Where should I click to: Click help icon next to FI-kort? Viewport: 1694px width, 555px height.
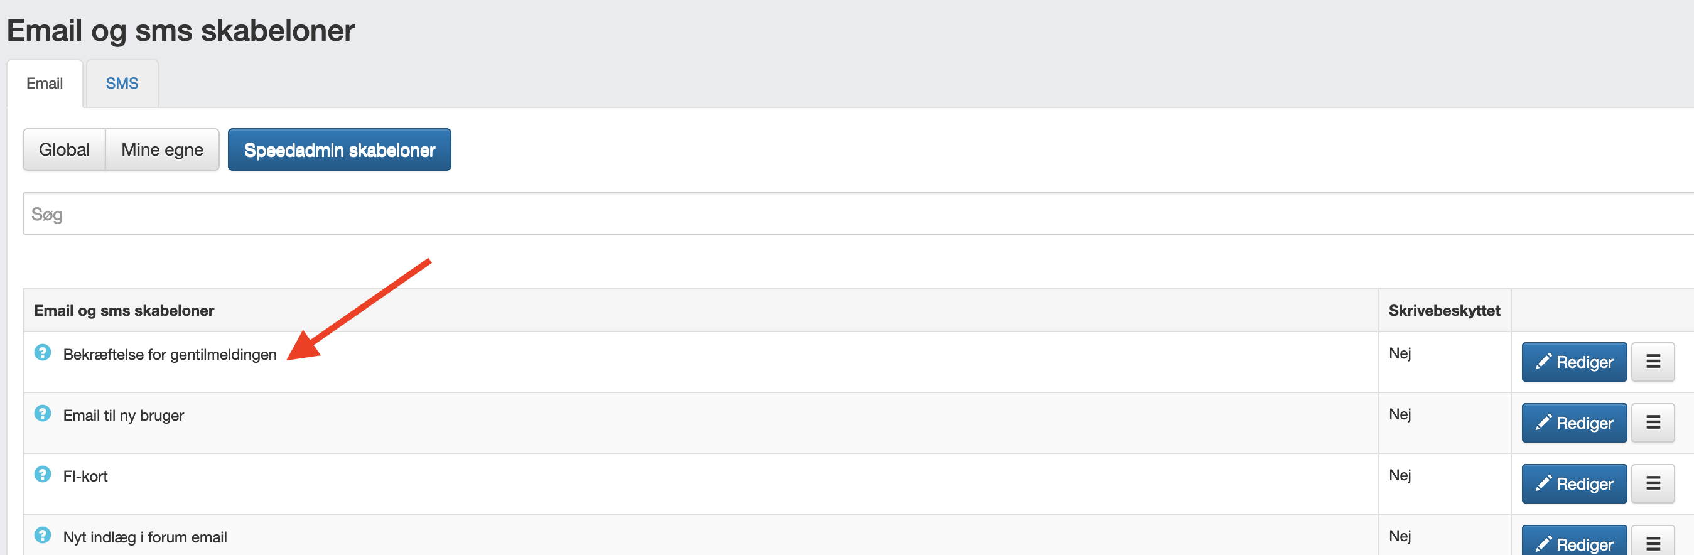point(43,474)
